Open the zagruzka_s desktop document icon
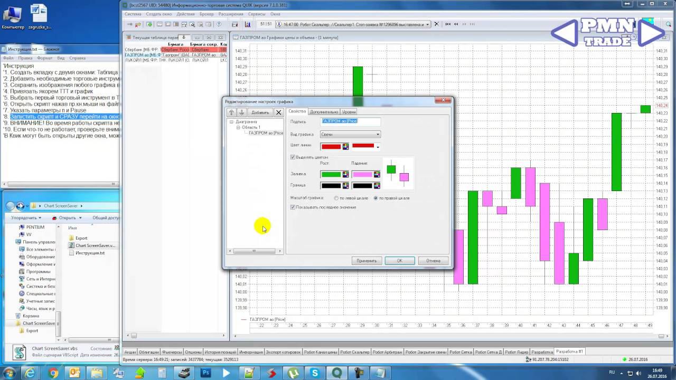 coord(39,17)
